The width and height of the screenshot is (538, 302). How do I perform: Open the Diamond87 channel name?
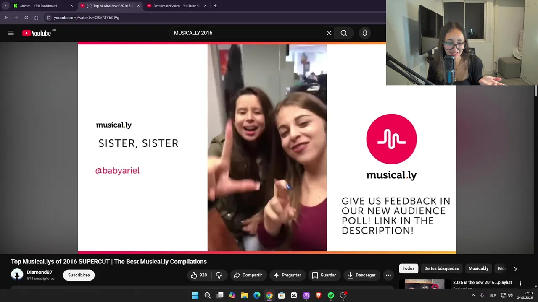click(x=40, y=272)
